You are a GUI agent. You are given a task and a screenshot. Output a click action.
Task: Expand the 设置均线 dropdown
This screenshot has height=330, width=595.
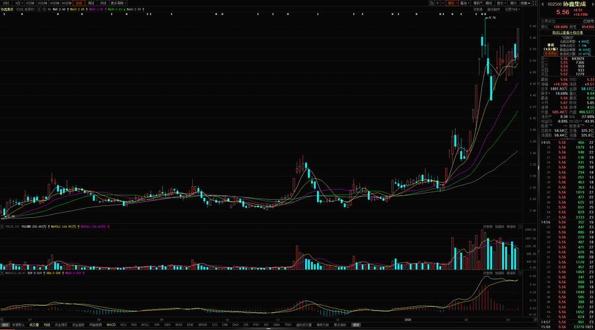[512, 9]
